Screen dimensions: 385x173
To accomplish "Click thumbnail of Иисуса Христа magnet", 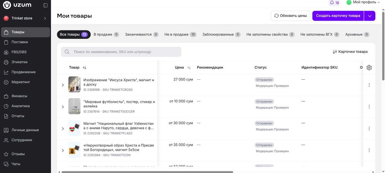I will tap(74, 84).
